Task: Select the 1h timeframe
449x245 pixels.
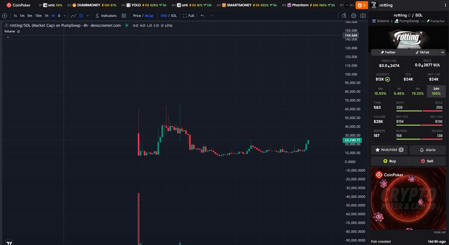Action: point(46,16)
